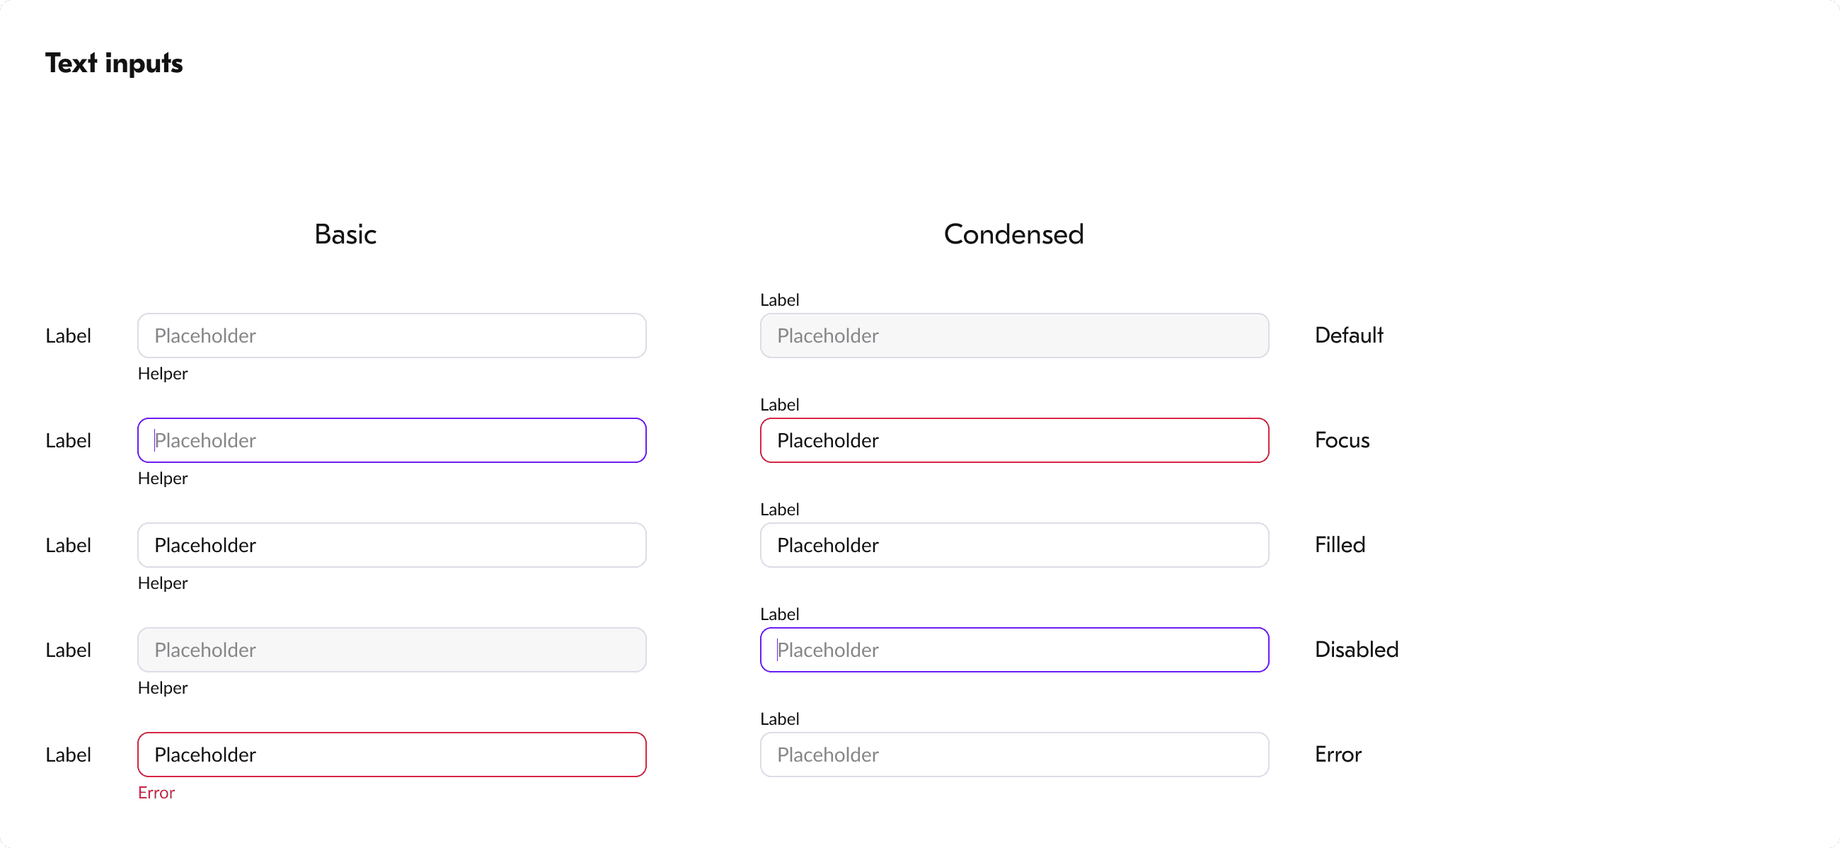Screen dimensions: 1840x848
Task: Click the Disabled state label
Action: click(x=1356, y=649)
